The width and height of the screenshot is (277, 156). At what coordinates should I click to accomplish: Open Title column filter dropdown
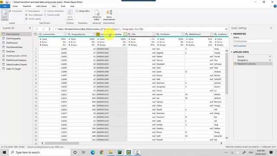point(154,34)
